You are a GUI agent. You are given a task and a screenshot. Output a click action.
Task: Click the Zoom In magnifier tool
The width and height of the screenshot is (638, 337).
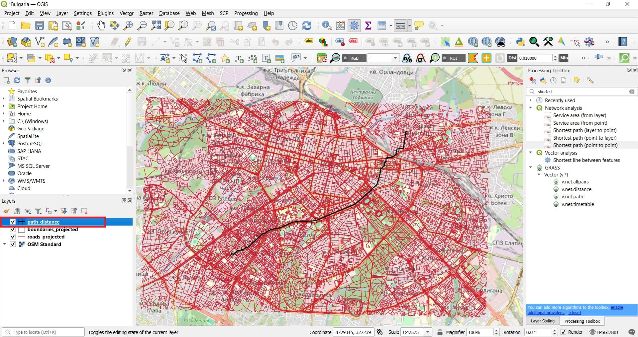coord(128,26)
